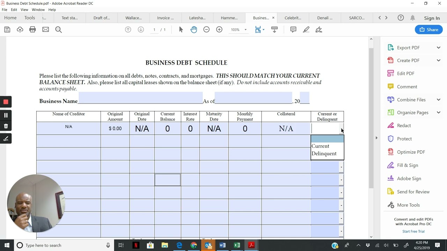447x251 pixels.
Task: Expand Combine Files chevron
Action: [439, 100]
